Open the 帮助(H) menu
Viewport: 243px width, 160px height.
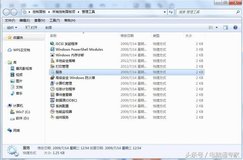(70, 20)
